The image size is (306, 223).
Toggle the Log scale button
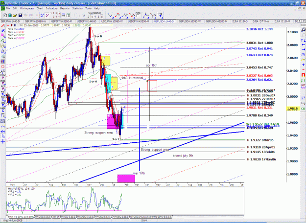click(x=303, y=103)
